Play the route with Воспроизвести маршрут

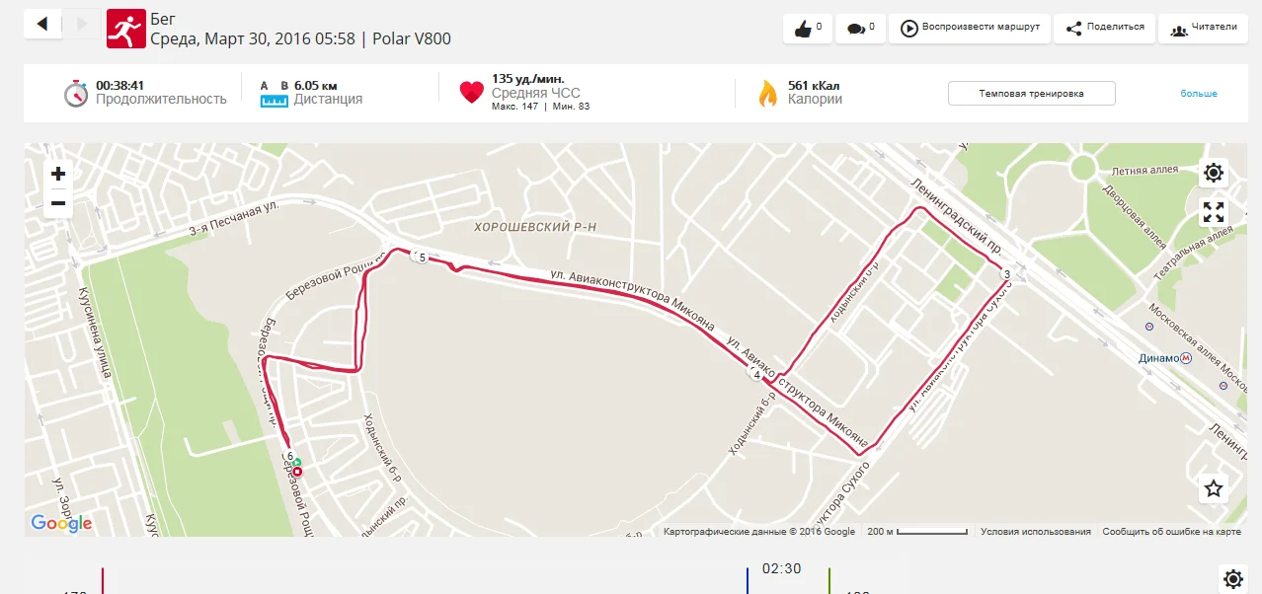click(969, 28)
